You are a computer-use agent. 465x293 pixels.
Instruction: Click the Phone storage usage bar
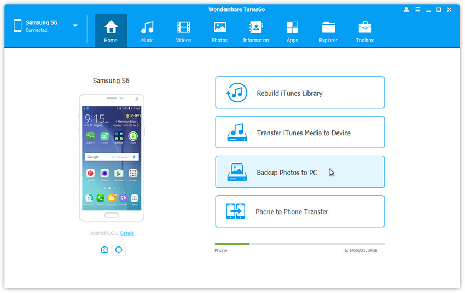point(300,244)
